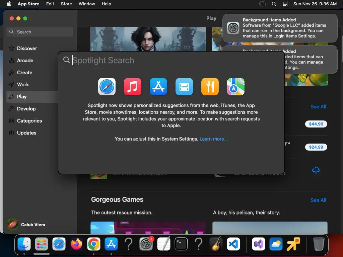Click App Store icon in Spotlight suggestions
Screen dimensions: 343x257
(158, 87)
